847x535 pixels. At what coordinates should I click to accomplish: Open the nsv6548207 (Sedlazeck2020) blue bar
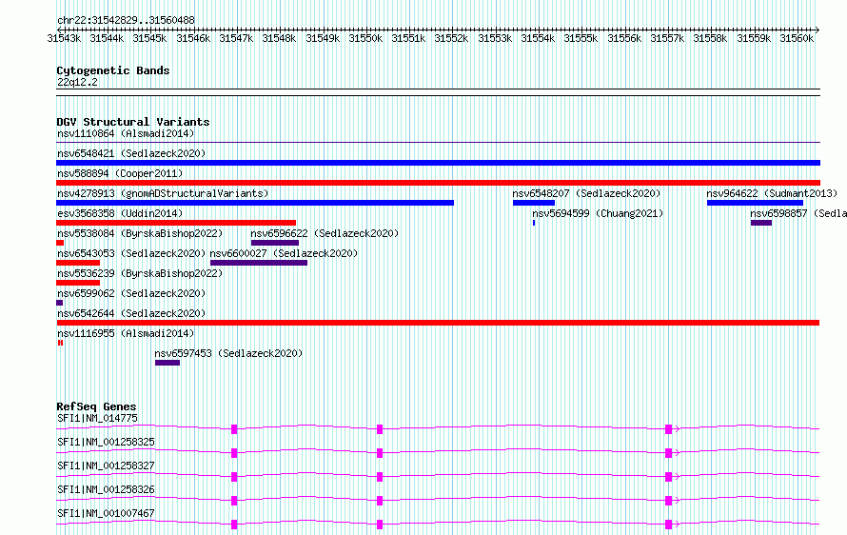pos(534,203)
